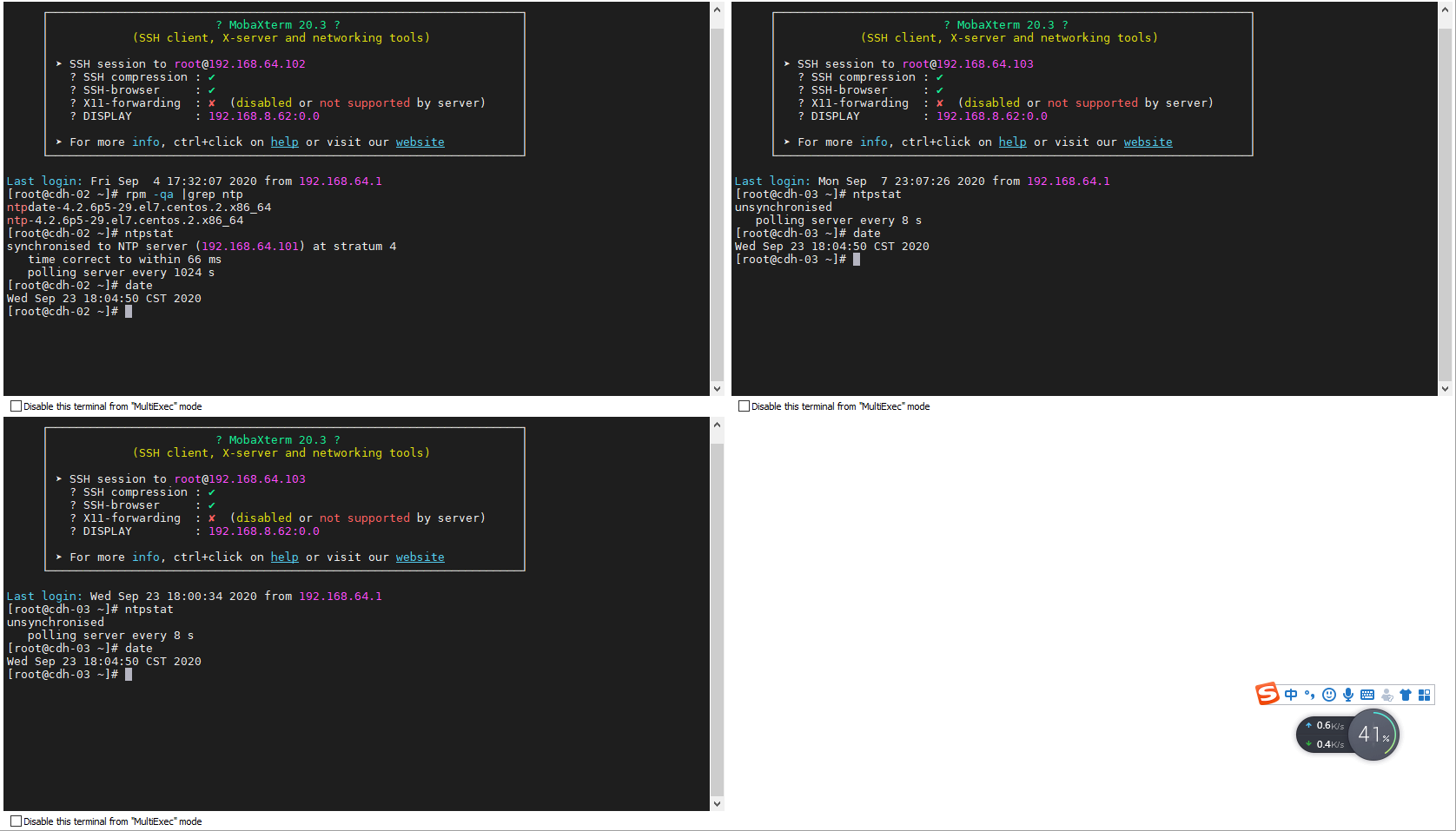Click the ntpdate-4.2.6p5-29 package line

(139, 208)
